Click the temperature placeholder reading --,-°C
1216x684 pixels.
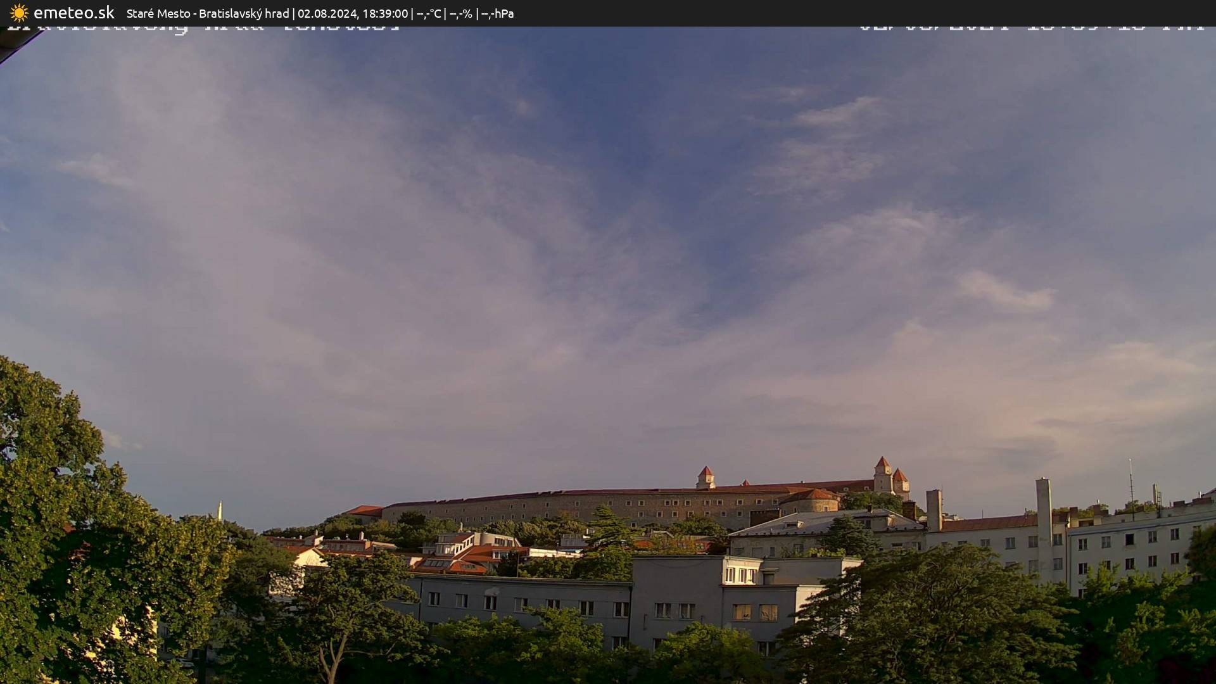[429, 13]
